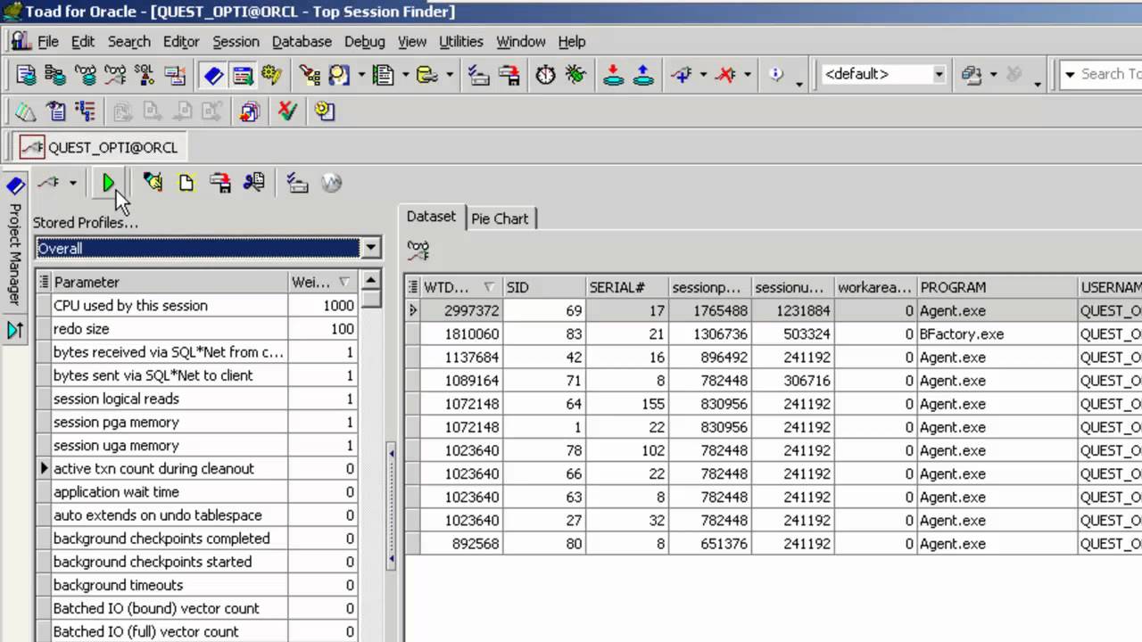Image resolution: width=1142 pixels, height=642 pixels.
Task: Click the row selector icon left of WTD header
Action: click(413, 287)
